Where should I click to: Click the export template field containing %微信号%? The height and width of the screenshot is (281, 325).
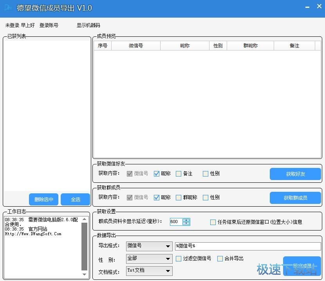[247, 246]
